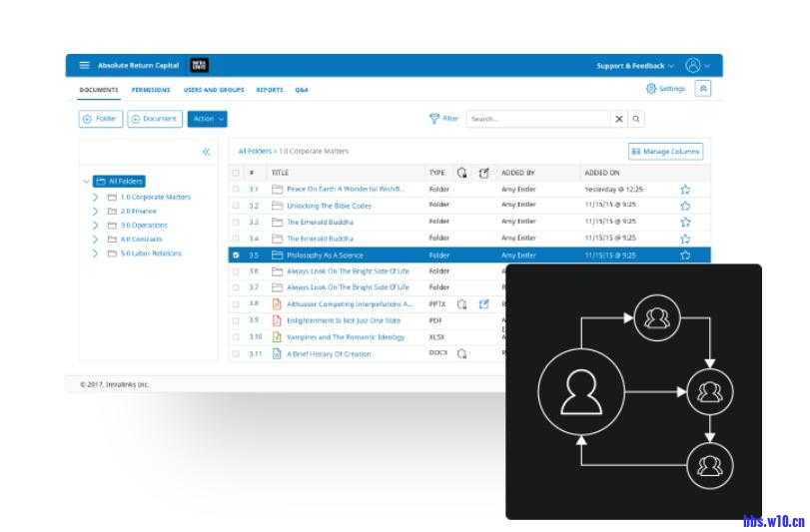Screen dimensions: 810x532
Task: Select all rows with header checkbox
Action: pyautogui.click(x=236, y=173)
